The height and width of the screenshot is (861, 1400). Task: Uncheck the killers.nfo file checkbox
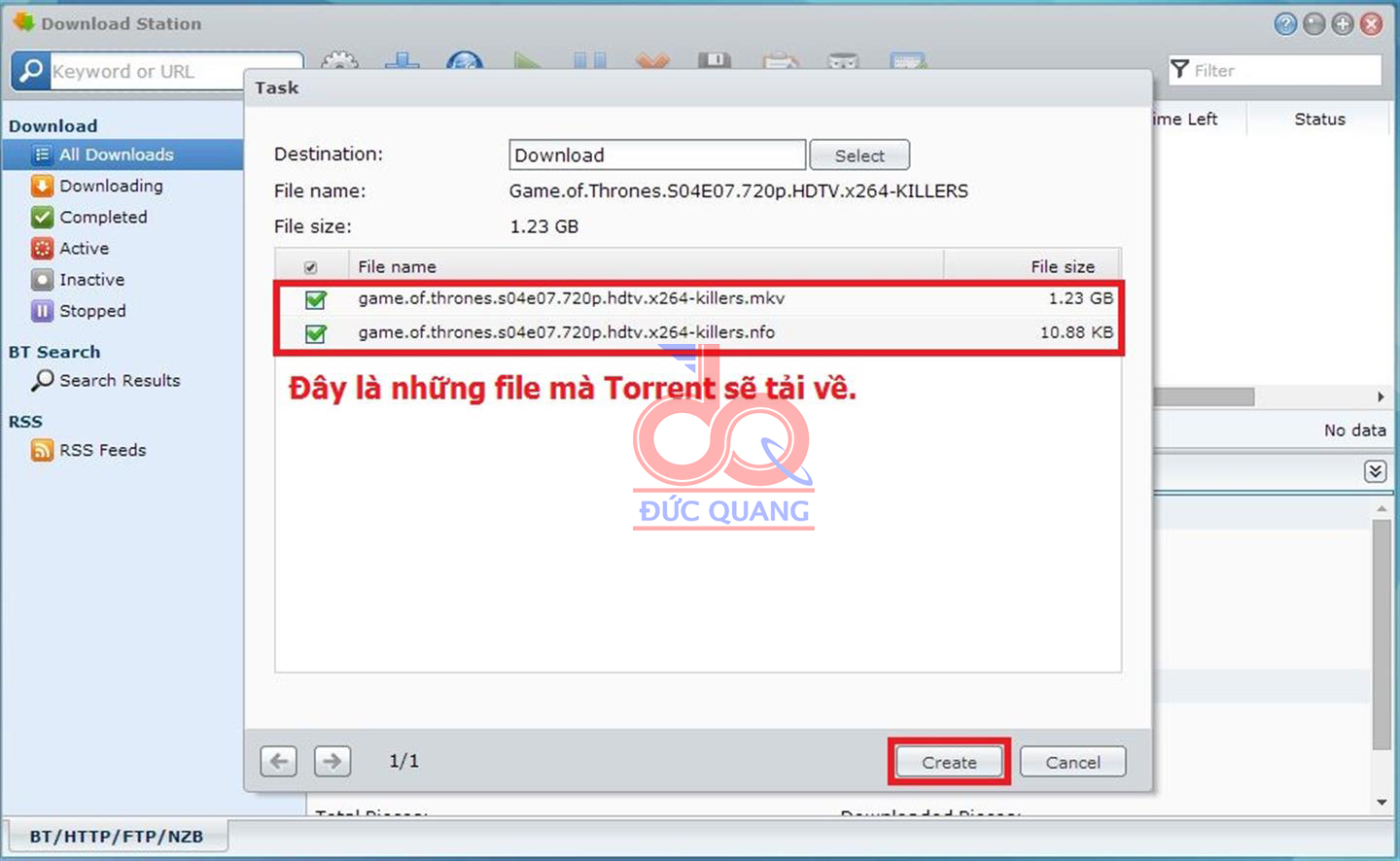tap(316, 333)
